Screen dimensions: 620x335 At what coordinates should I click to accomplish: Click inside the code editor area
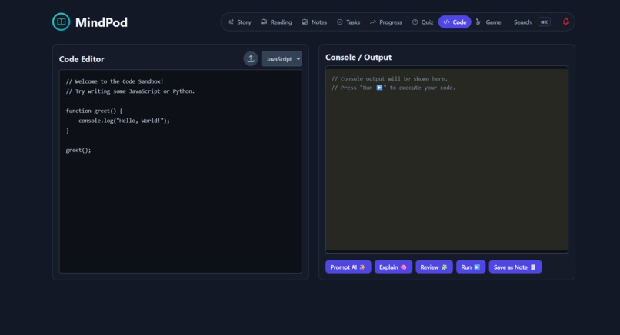coord(181,171)
